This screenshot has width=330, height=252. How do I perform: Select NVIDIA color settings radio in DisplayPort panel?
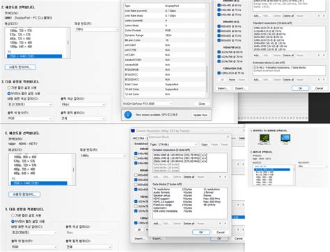point(9,94)
